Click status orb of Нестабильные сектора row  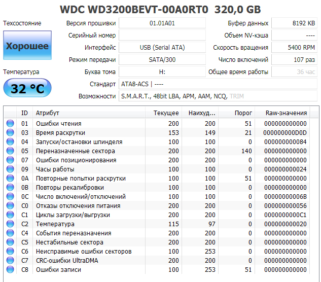pyautogui.click(x=10, y=242)
